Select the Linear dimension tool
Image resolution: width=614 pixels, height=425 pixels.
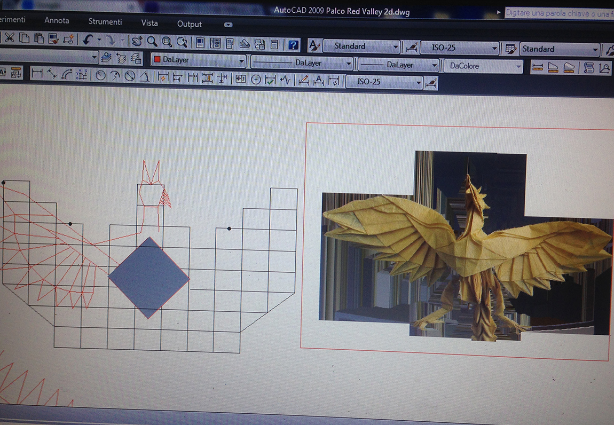pos(37,73)
